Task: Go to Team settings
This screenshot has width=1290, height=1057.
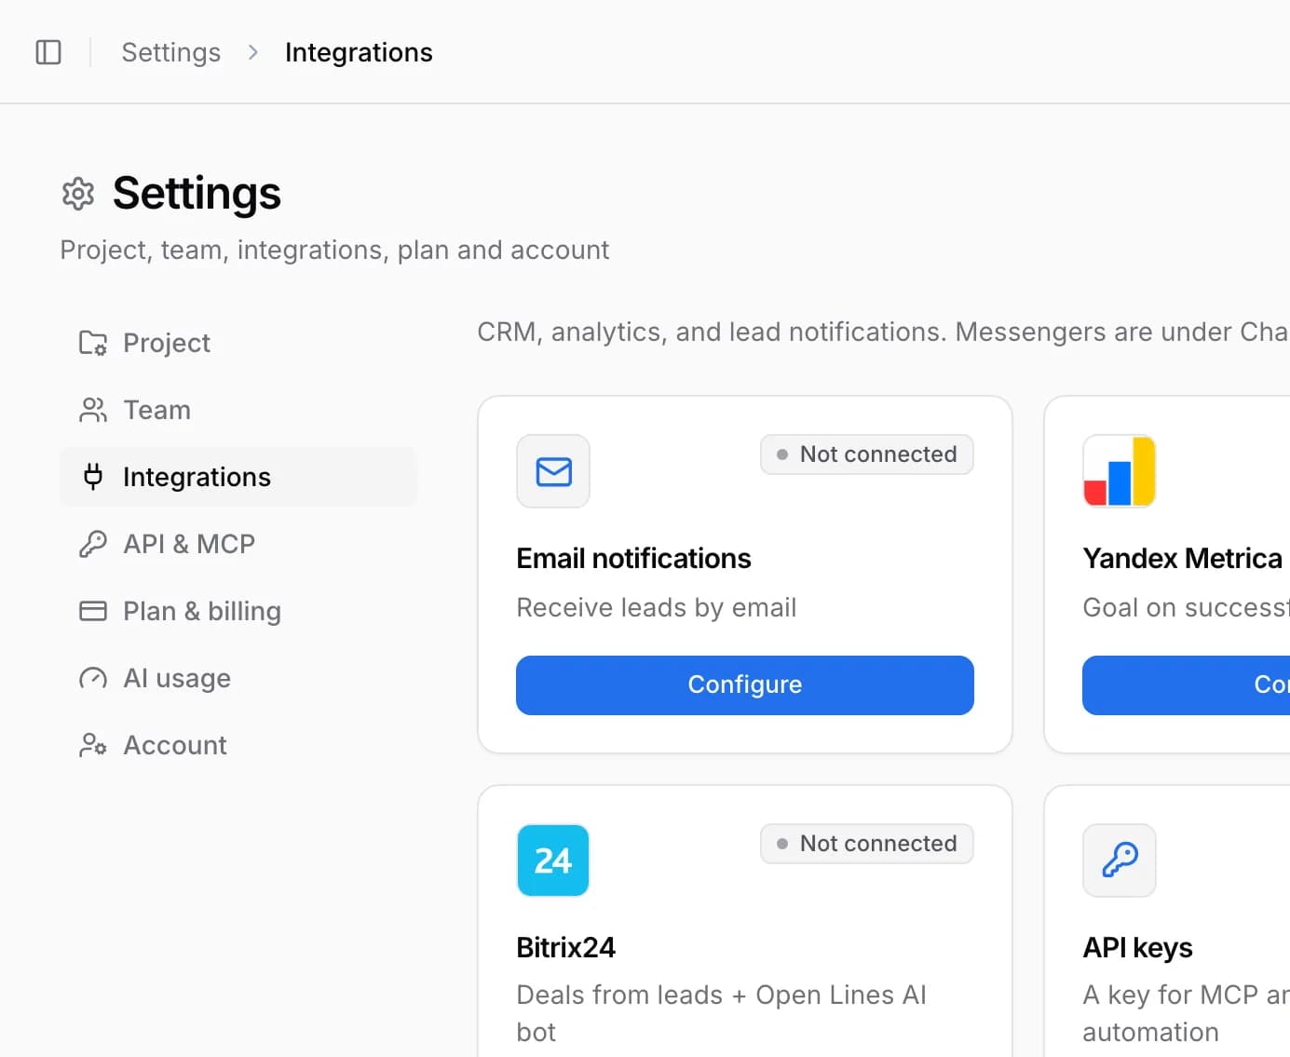Action: pyautogui.click(x=238, y=410)
